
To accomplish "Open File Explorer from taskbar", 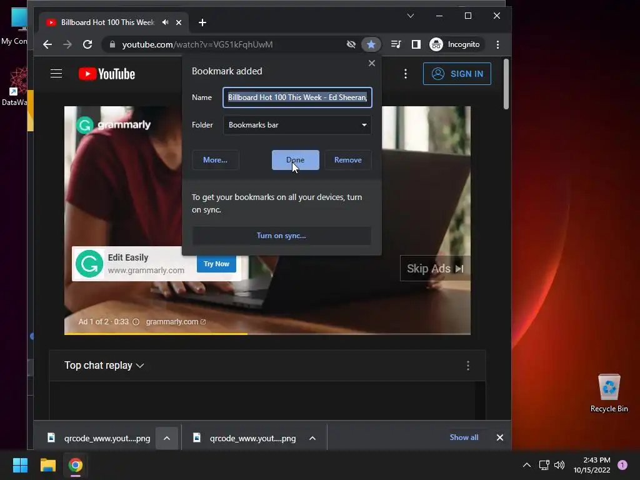I will point(48,465).
